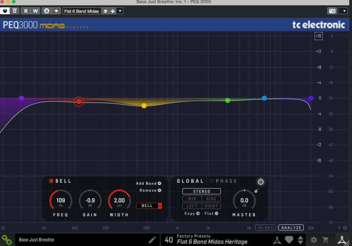
Task: Select RIGHT channel mode
Action: click(211, 206)
